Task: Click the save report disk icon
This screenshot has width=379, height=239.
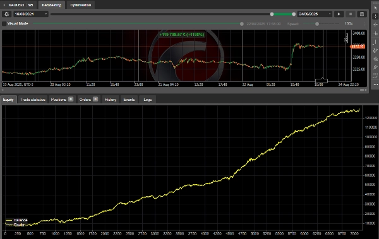Action: click(x=362, y=14)
